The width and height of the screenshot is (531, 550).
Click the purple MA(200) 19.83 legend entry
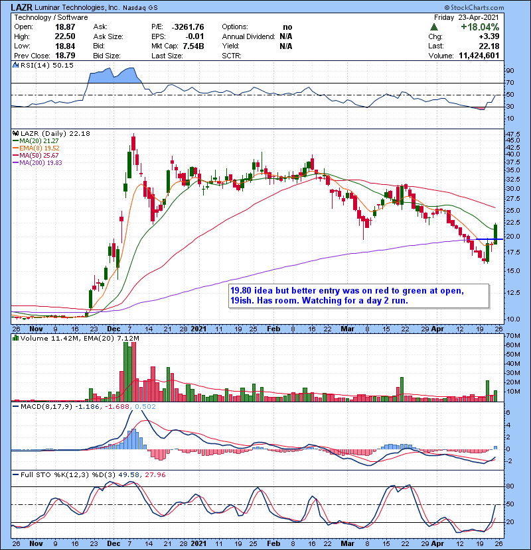[40, 162]
